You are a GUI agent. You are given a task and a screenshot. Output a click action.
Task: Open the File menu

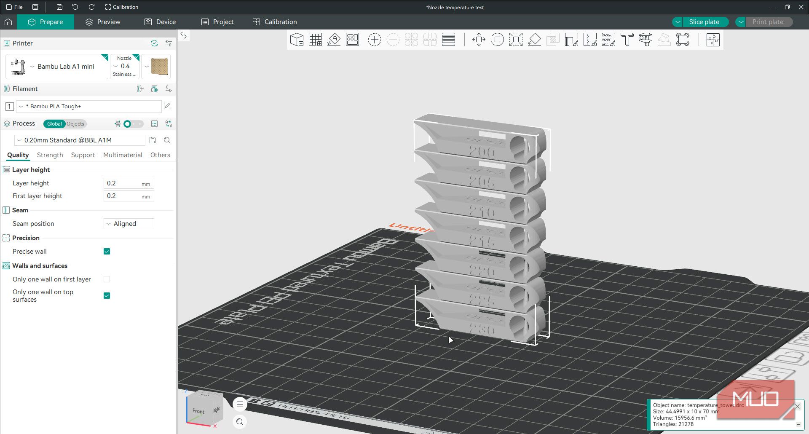pyautogui.click(x=14, y=7)
